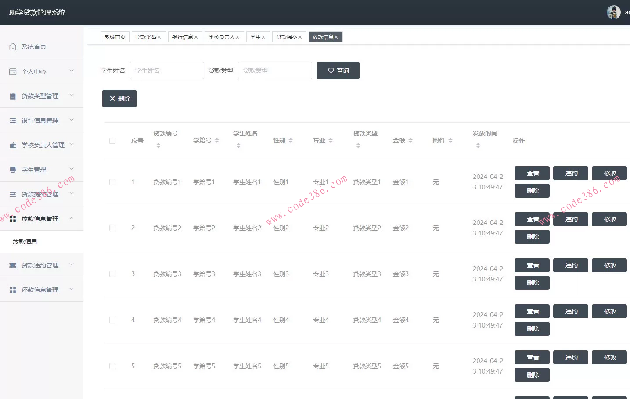630x399 pixels.
Task: Expand the 学生管理 submenu
Action: [x=72, y=169]
